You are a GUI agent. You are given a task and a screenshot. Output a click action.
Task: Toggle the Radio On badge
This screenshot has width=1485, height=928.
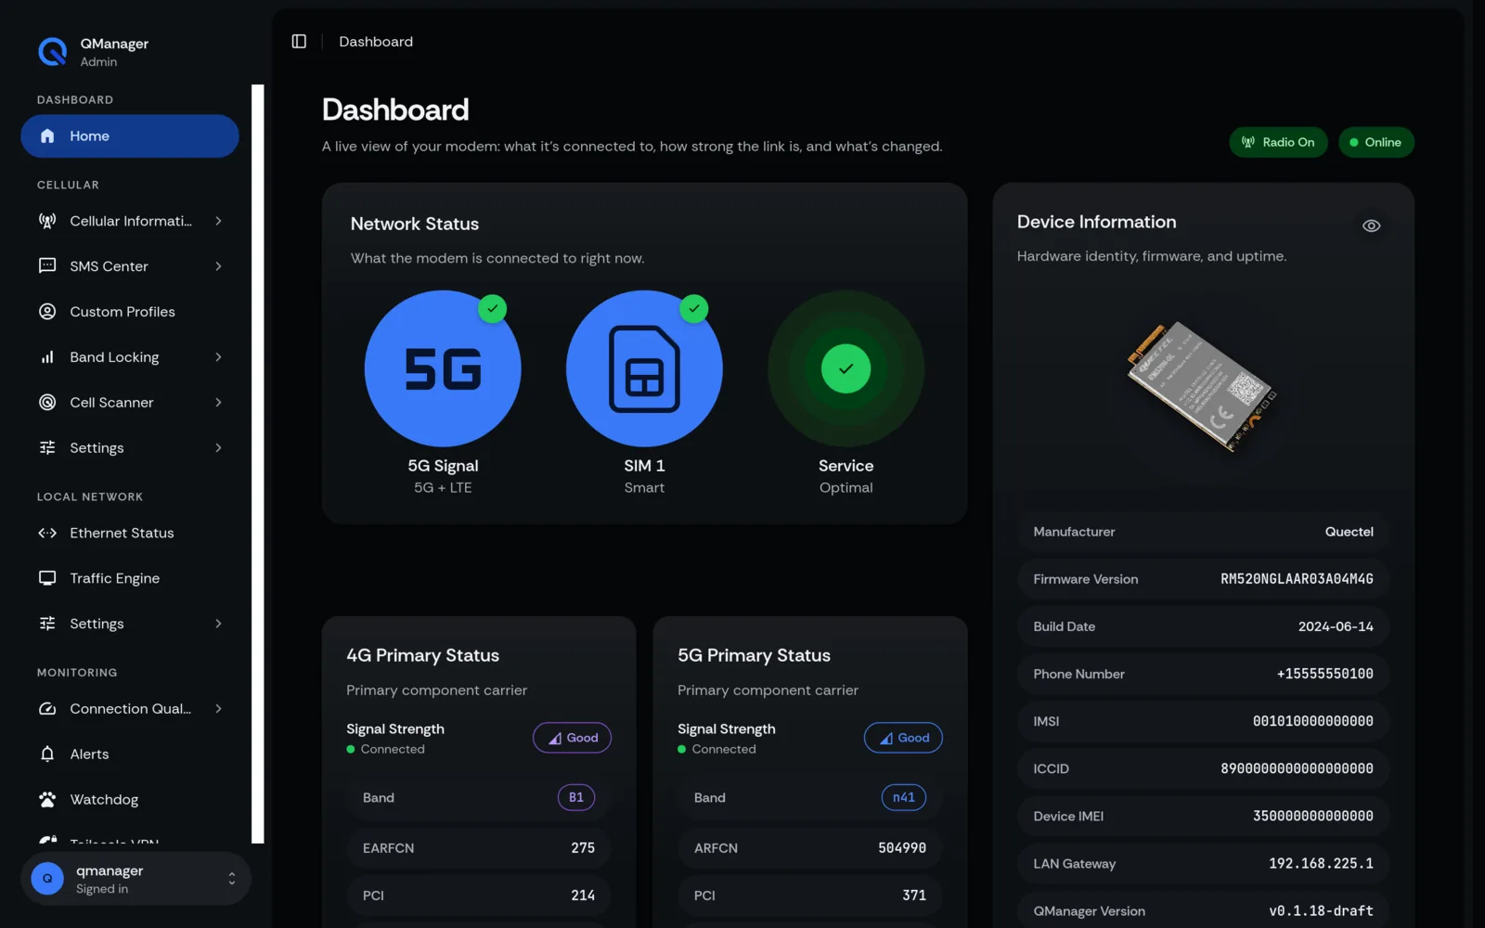pos(1278,142)
